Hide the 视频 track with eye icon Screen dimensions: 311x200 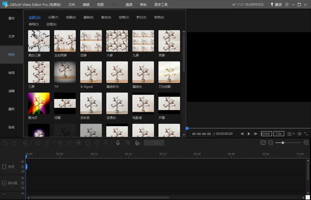pyautogui.click(x=23, y=162)
